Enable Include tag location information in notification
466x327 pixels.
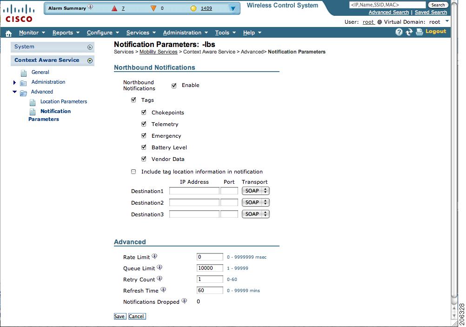[133, 171]
